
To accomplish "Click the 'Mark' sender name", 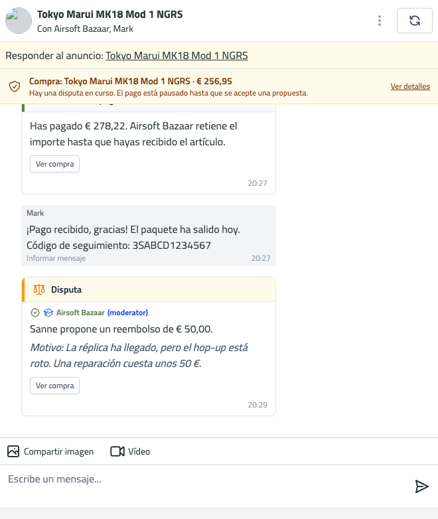I will click(x=35, y=213).
